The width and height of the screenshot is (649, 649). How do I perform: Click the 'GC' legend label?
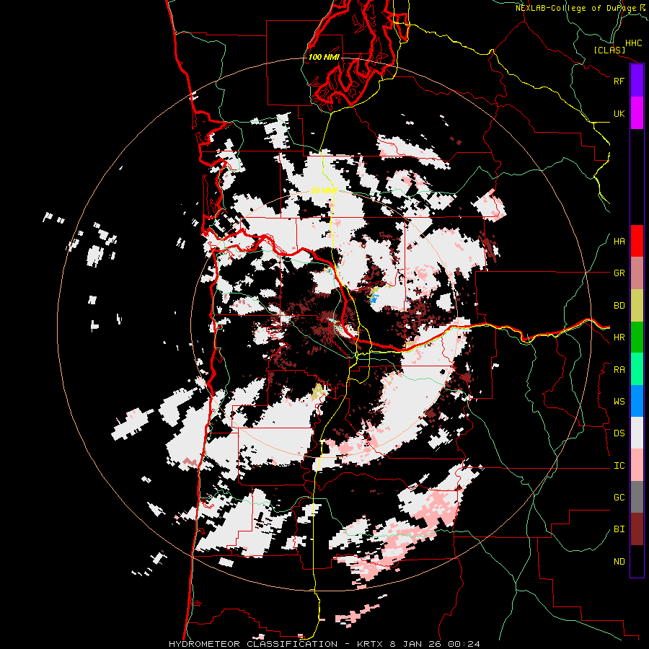(619, 498)
